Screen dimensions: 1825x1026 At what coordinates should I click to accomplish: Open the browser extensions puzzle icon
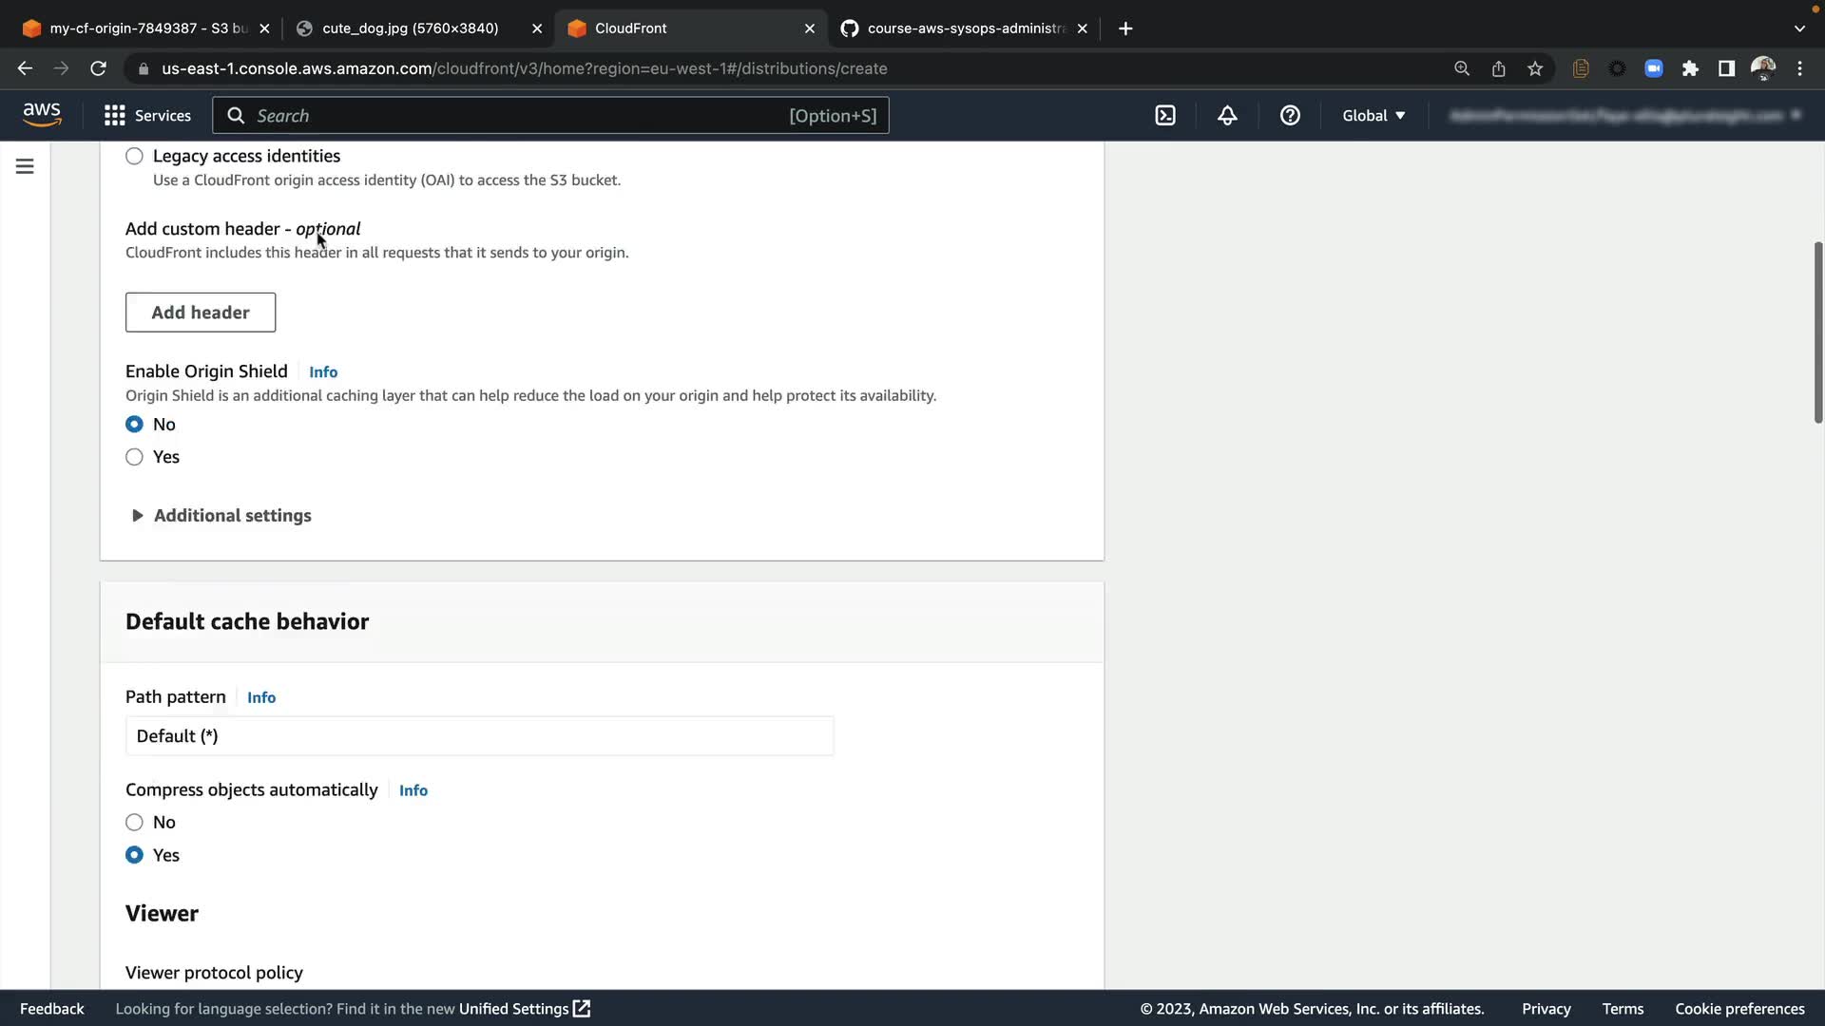click(1690, 68)
